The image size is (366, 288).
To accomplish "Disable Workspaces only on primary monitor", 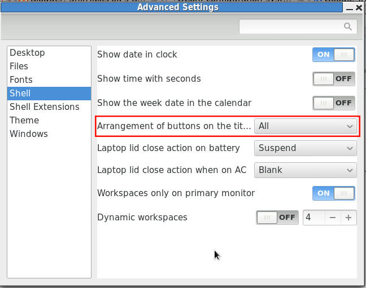I will pos(334,193).
